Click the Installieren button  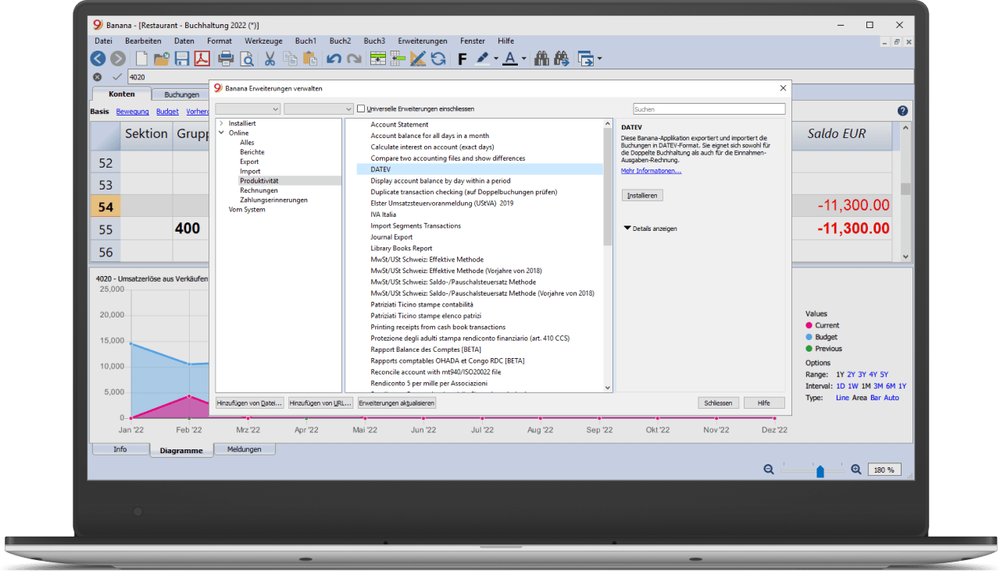[x=643, y=195]
